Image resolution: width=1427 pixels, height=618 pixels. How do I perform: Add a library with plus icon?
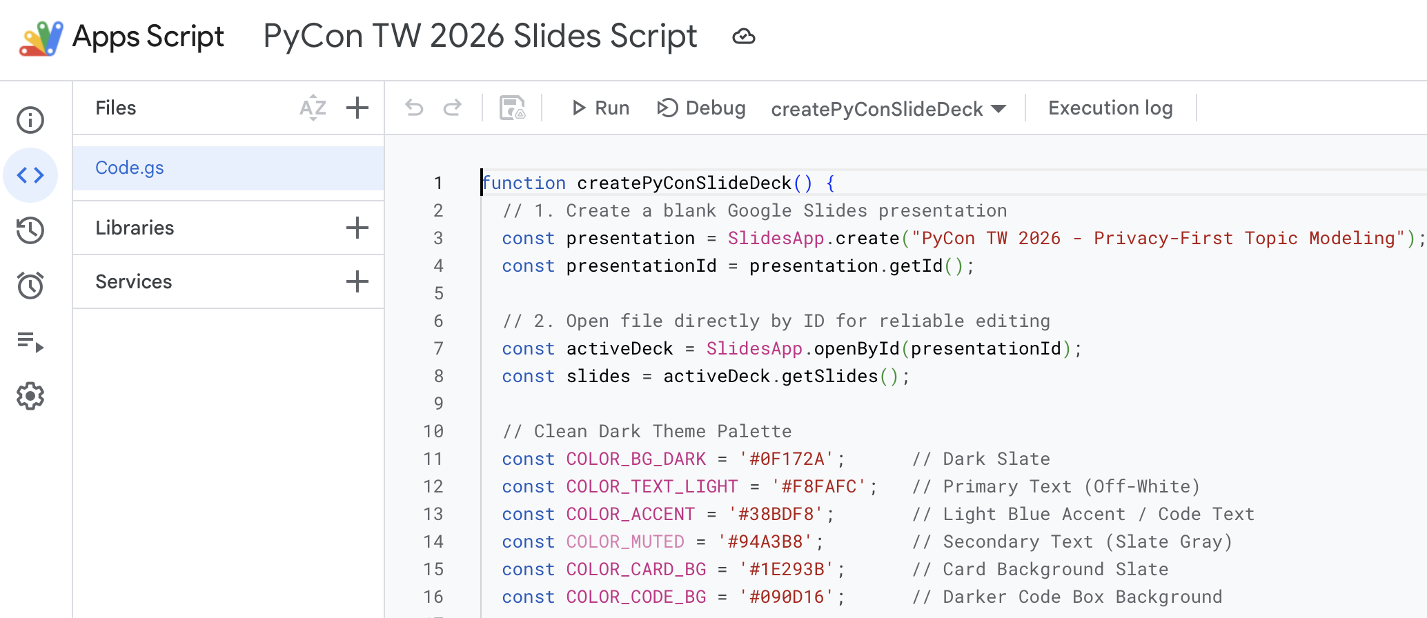[x=357, y=228]
